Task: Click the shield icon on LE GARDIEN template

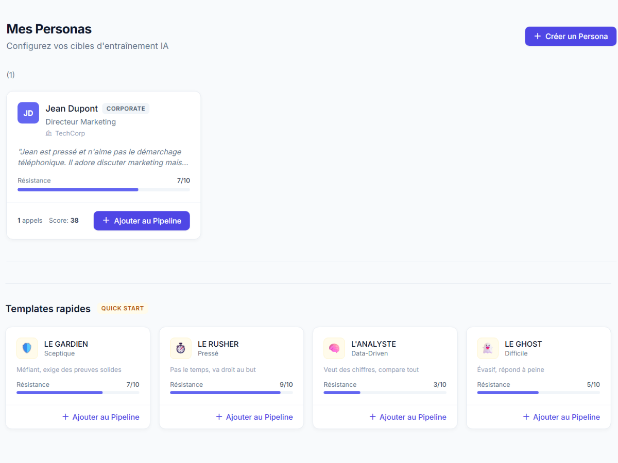Action: [27, 348]
